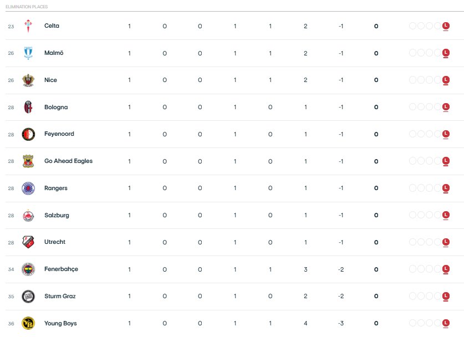Click the Feyenoord club crest
Image resolution: width=464 pixels, height=337 pixels.
coord(28,134)
